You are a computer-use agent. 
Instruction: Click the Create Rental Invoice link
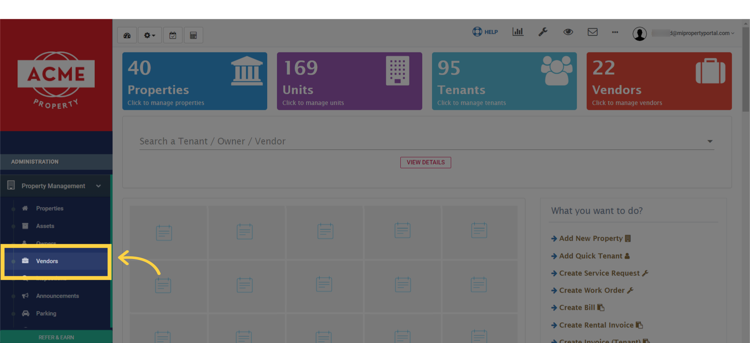click(x=597, y=325)
